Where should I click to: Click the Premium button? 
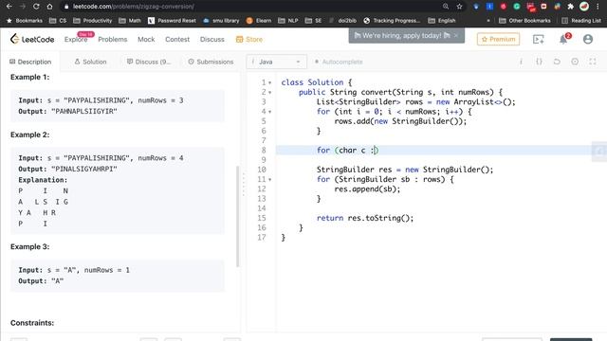pos(498,39)
